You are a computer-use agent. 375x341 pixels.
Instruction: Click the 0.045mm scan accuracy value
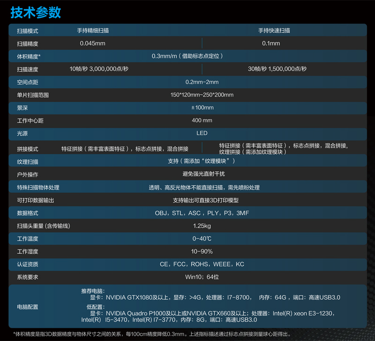92,44
